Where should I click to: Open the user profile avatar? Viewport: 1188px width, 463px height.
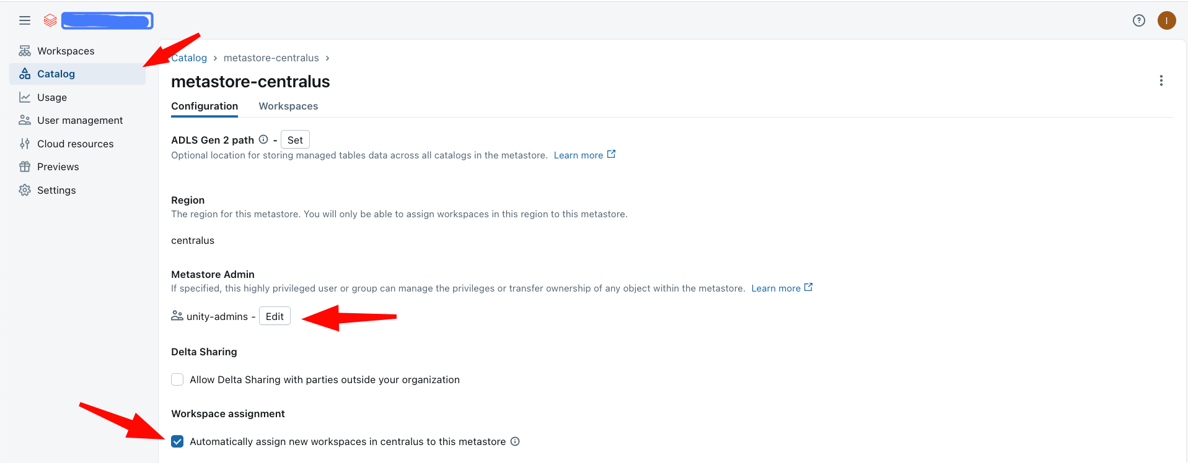1166,20
